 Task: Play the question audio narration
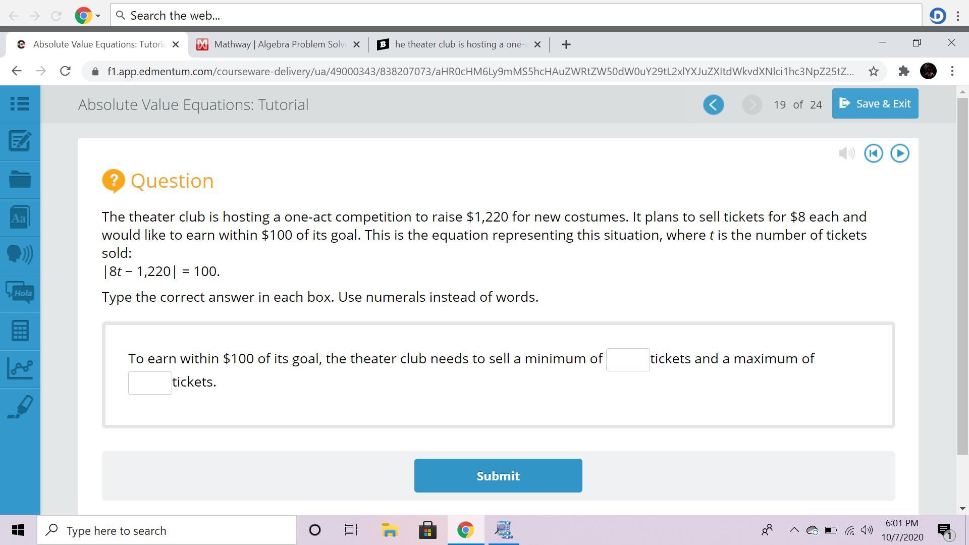pyautogui.click(x=899, y=153)
